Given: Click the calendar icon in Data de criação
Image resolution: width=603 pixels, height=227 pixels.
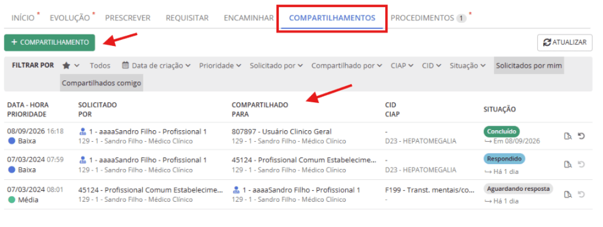Looking at the screenshot, I should [x=125, y=66].
